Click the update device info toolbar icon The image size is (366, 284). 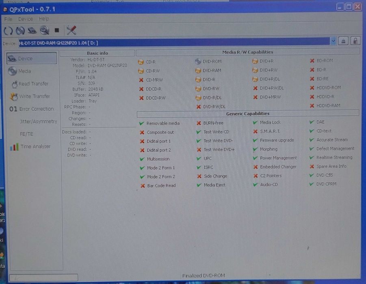(x=20, y=30)
